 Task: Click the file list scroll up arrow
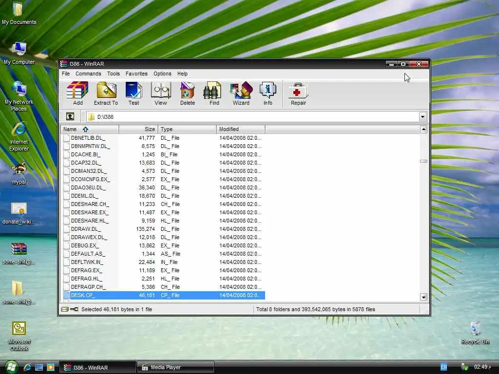[423, 129]
